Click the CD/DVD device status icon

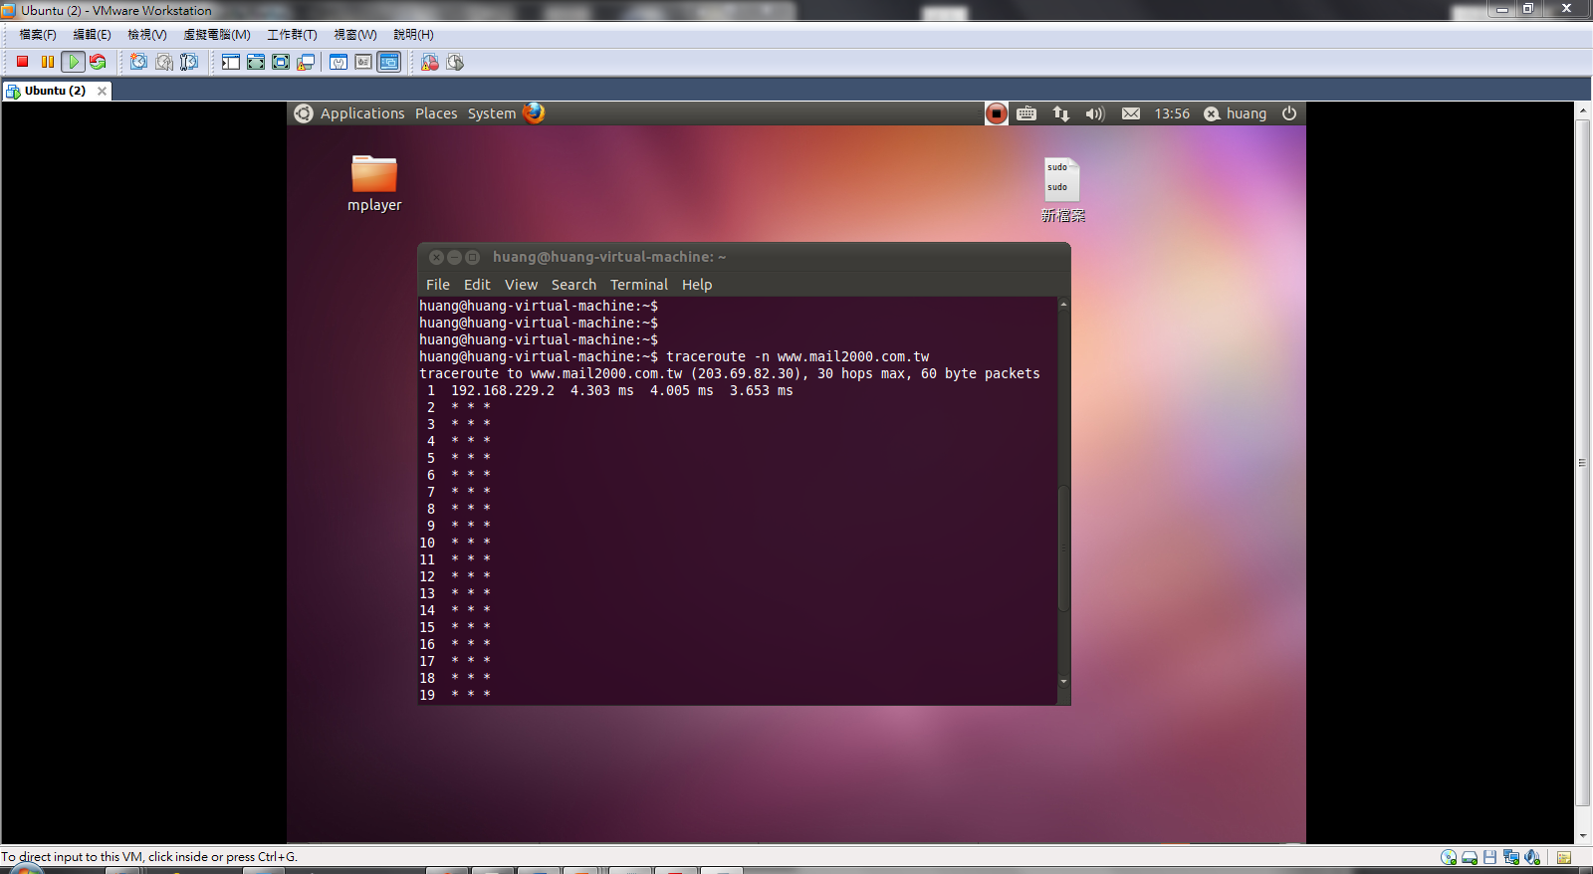click(x=1449, y=857)
